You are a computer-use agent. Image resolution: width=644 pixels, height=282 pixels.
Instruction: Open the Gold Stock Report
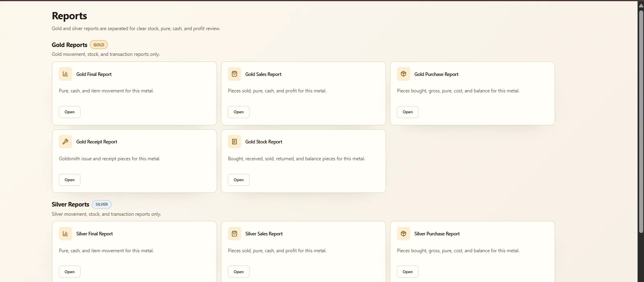click(x=239, y=180)
